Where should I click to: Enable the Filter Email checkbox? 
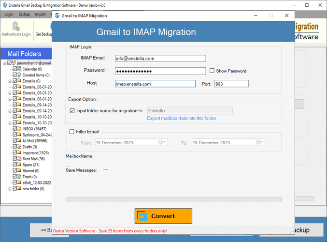pos(72,132)
